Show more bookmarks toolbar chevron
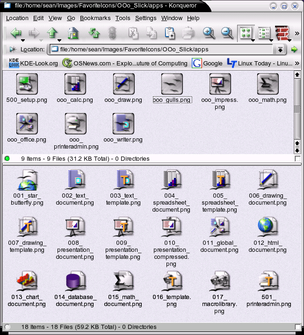 pos(297,63)
